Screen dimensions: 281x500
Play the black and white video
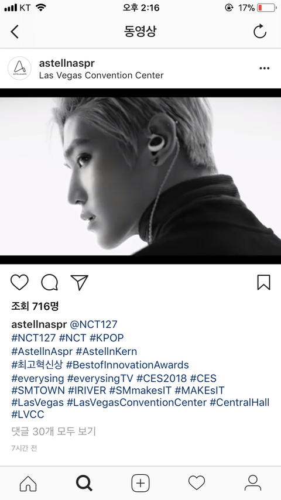click(x=140, y=176)
